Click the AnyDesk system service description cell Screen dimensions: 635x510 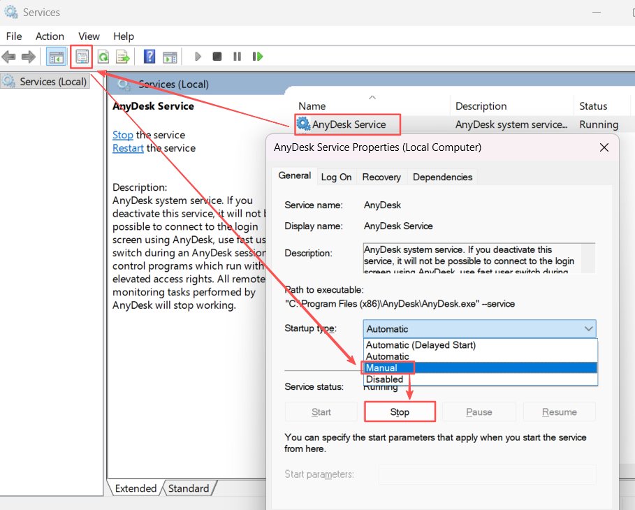pos(511,124)
